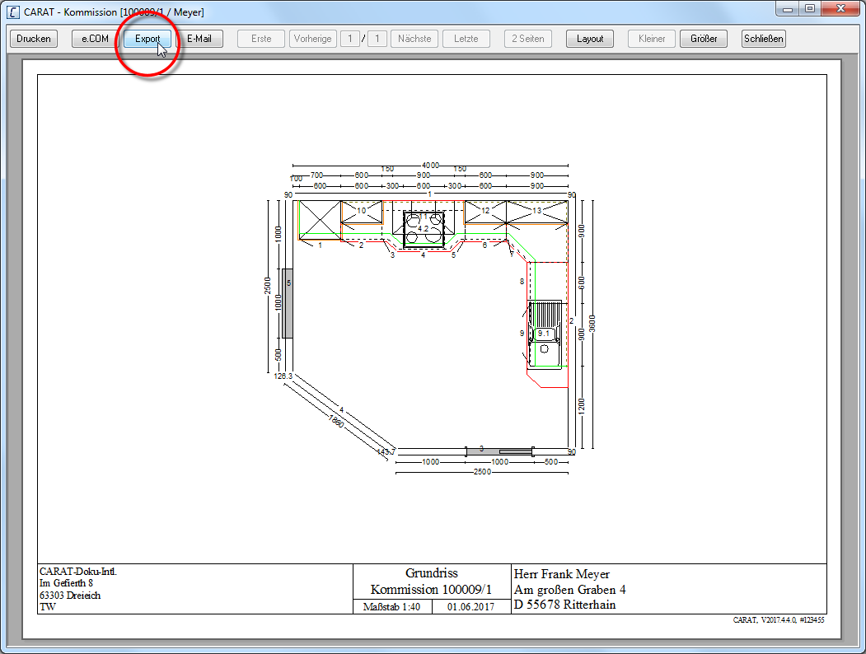
Task: Click the current page number field
Action: (x=349, y=39)
